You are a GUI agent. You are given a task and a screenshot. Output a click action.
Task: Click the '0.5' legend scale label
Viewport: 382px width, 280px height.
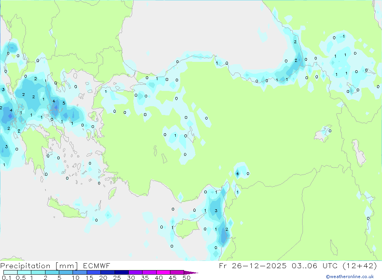(21, 278)
